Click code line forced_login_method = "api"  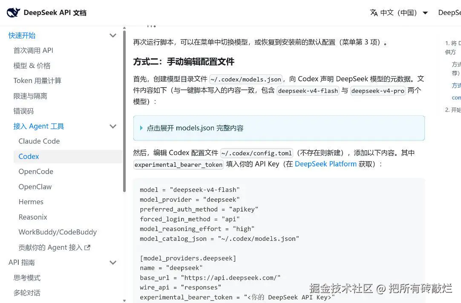[190, 219]
